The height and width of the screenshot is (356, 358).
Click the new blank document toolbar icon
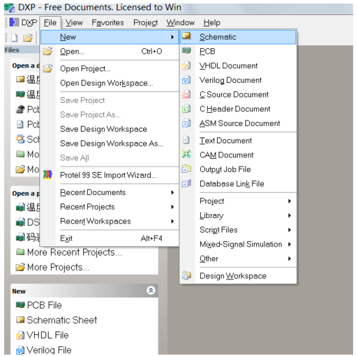(15, 38)
